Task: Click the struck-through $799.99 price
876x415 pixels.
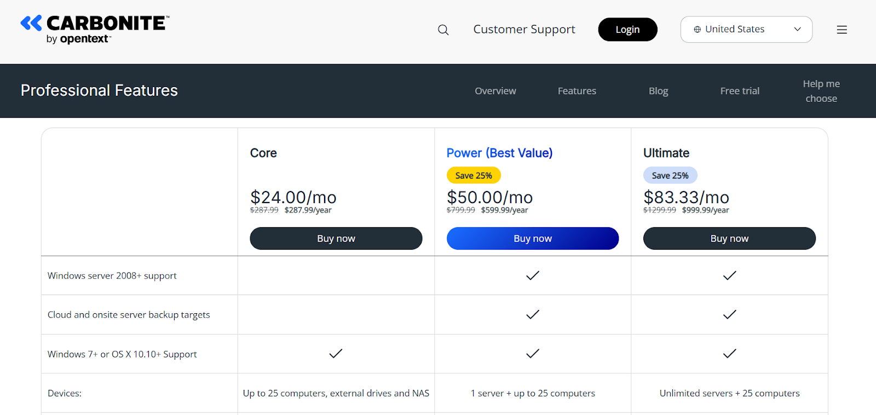Action: point(460,210)
